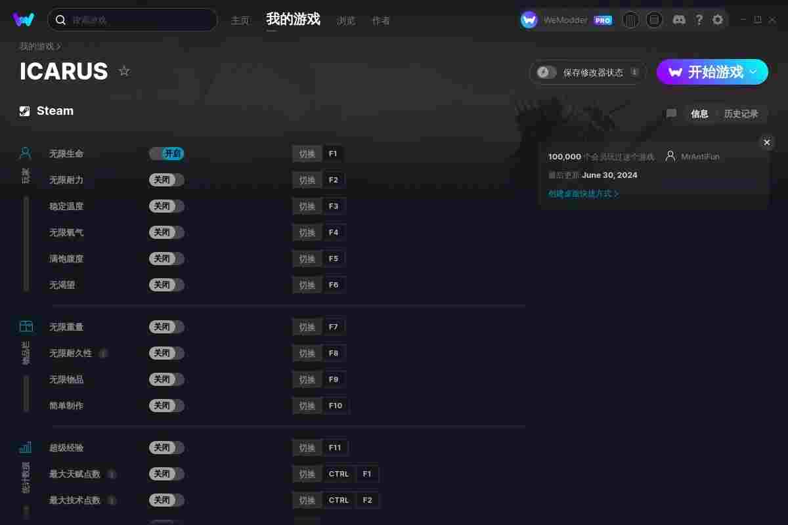Click the F10 hotkey key box
The width and height of the screenshot is (788, 525).
coord(336,406)
